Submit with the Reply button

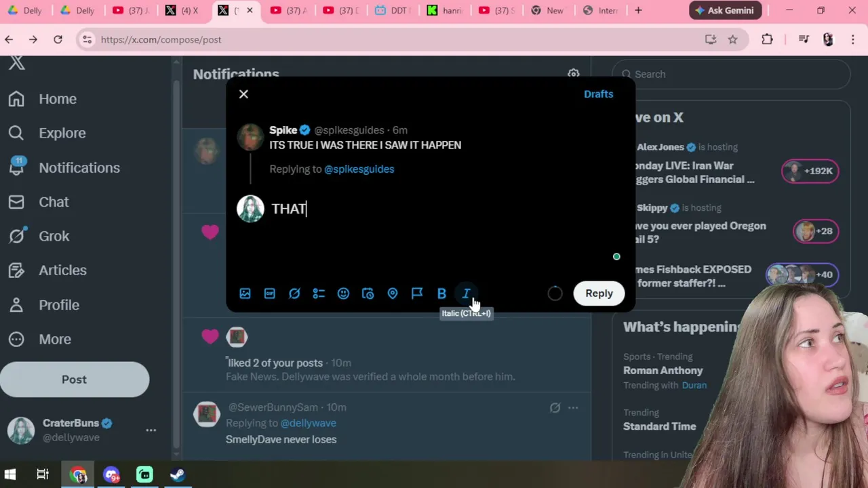click(599, 293)
